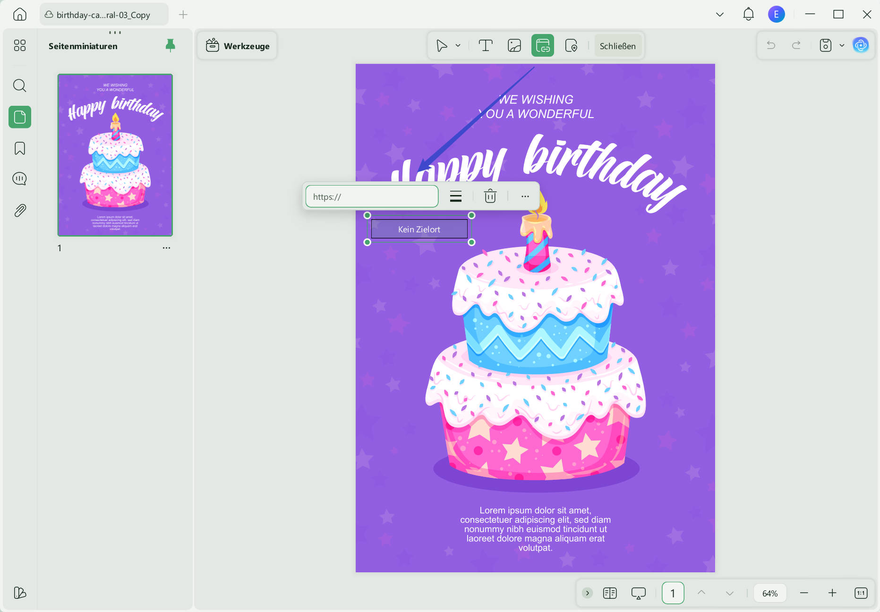The height and width of the screenshot is (612, 880).
Task: Click the Schließen button
Action: (617, 46)
